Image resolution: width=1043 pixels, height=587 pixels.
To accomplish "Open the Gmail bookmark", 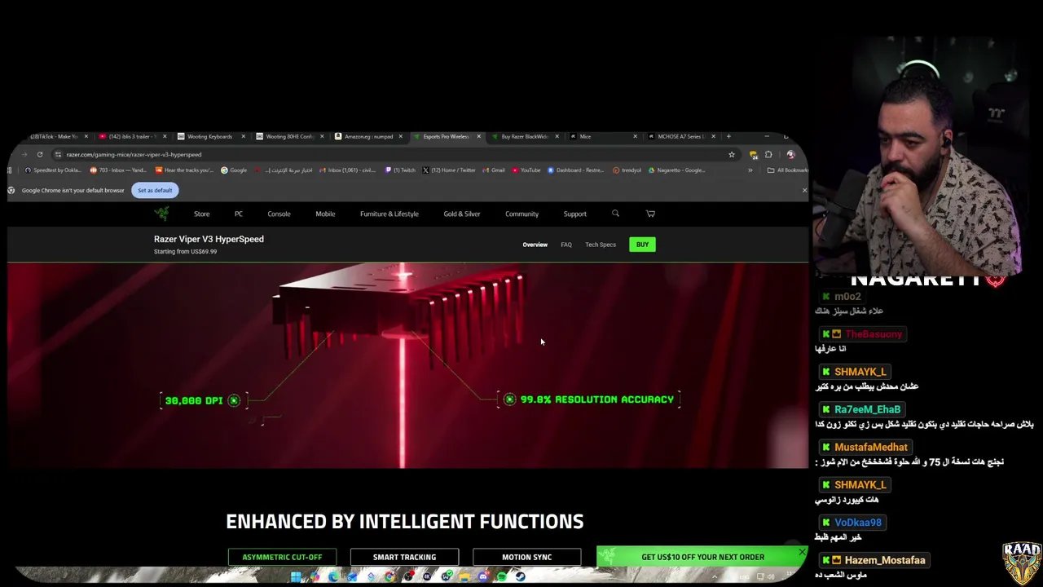I will click(x=494, y=170).
